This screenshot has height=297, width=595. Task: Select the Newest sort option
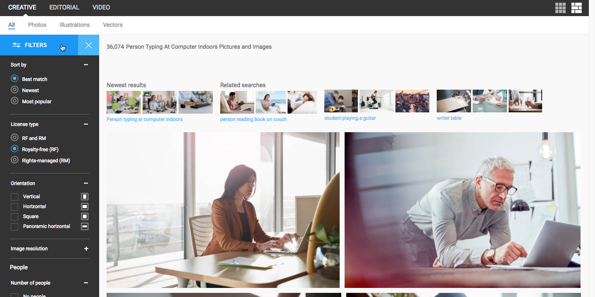(x=15, y=90)
